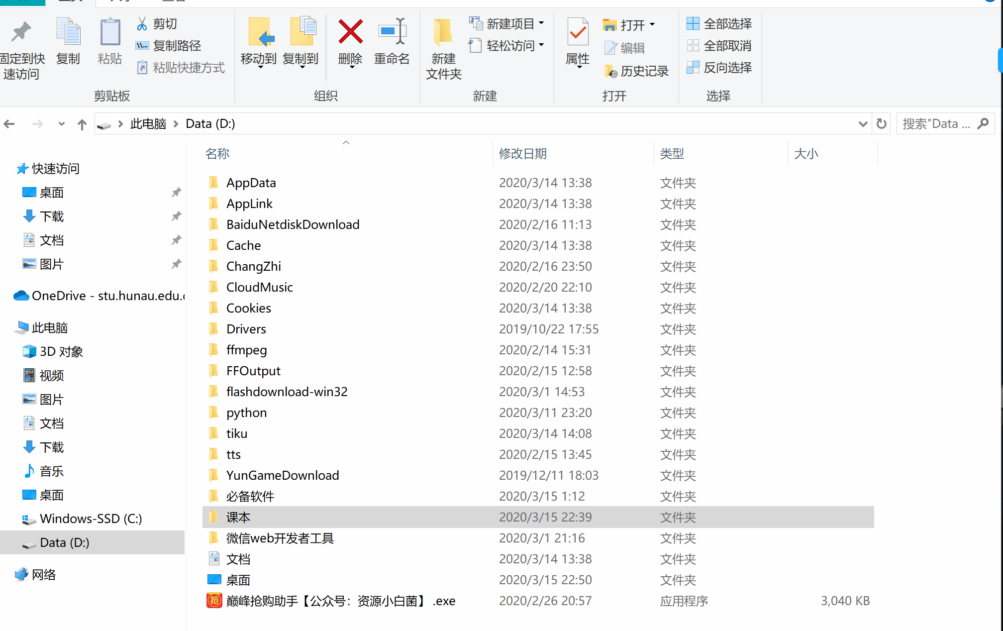Sort by the 修改日期 column header
The height and width of the screenshot is (631, 1003).
[523, 154]
